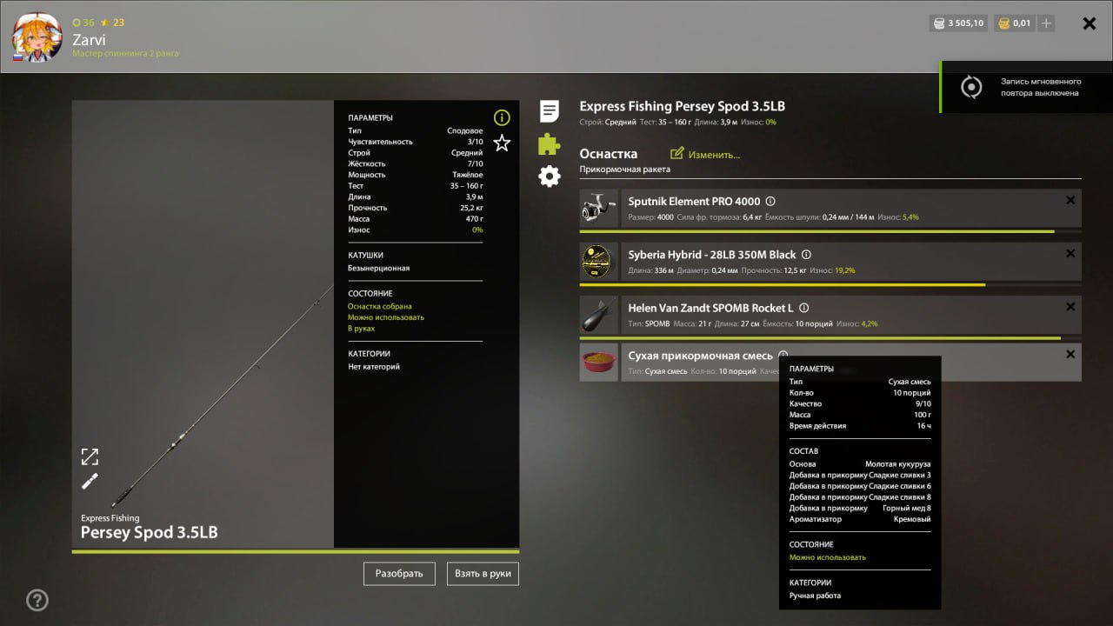Expand the rod preview to fullscreen
The image size is (1113, 626).
point(90,456)
